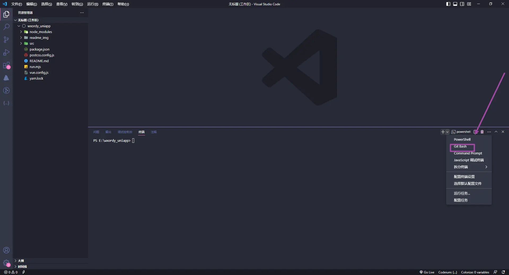Kill terminal with the trash icon
Viewport: 509px width, 275px height.
click(x=482, y=132)
